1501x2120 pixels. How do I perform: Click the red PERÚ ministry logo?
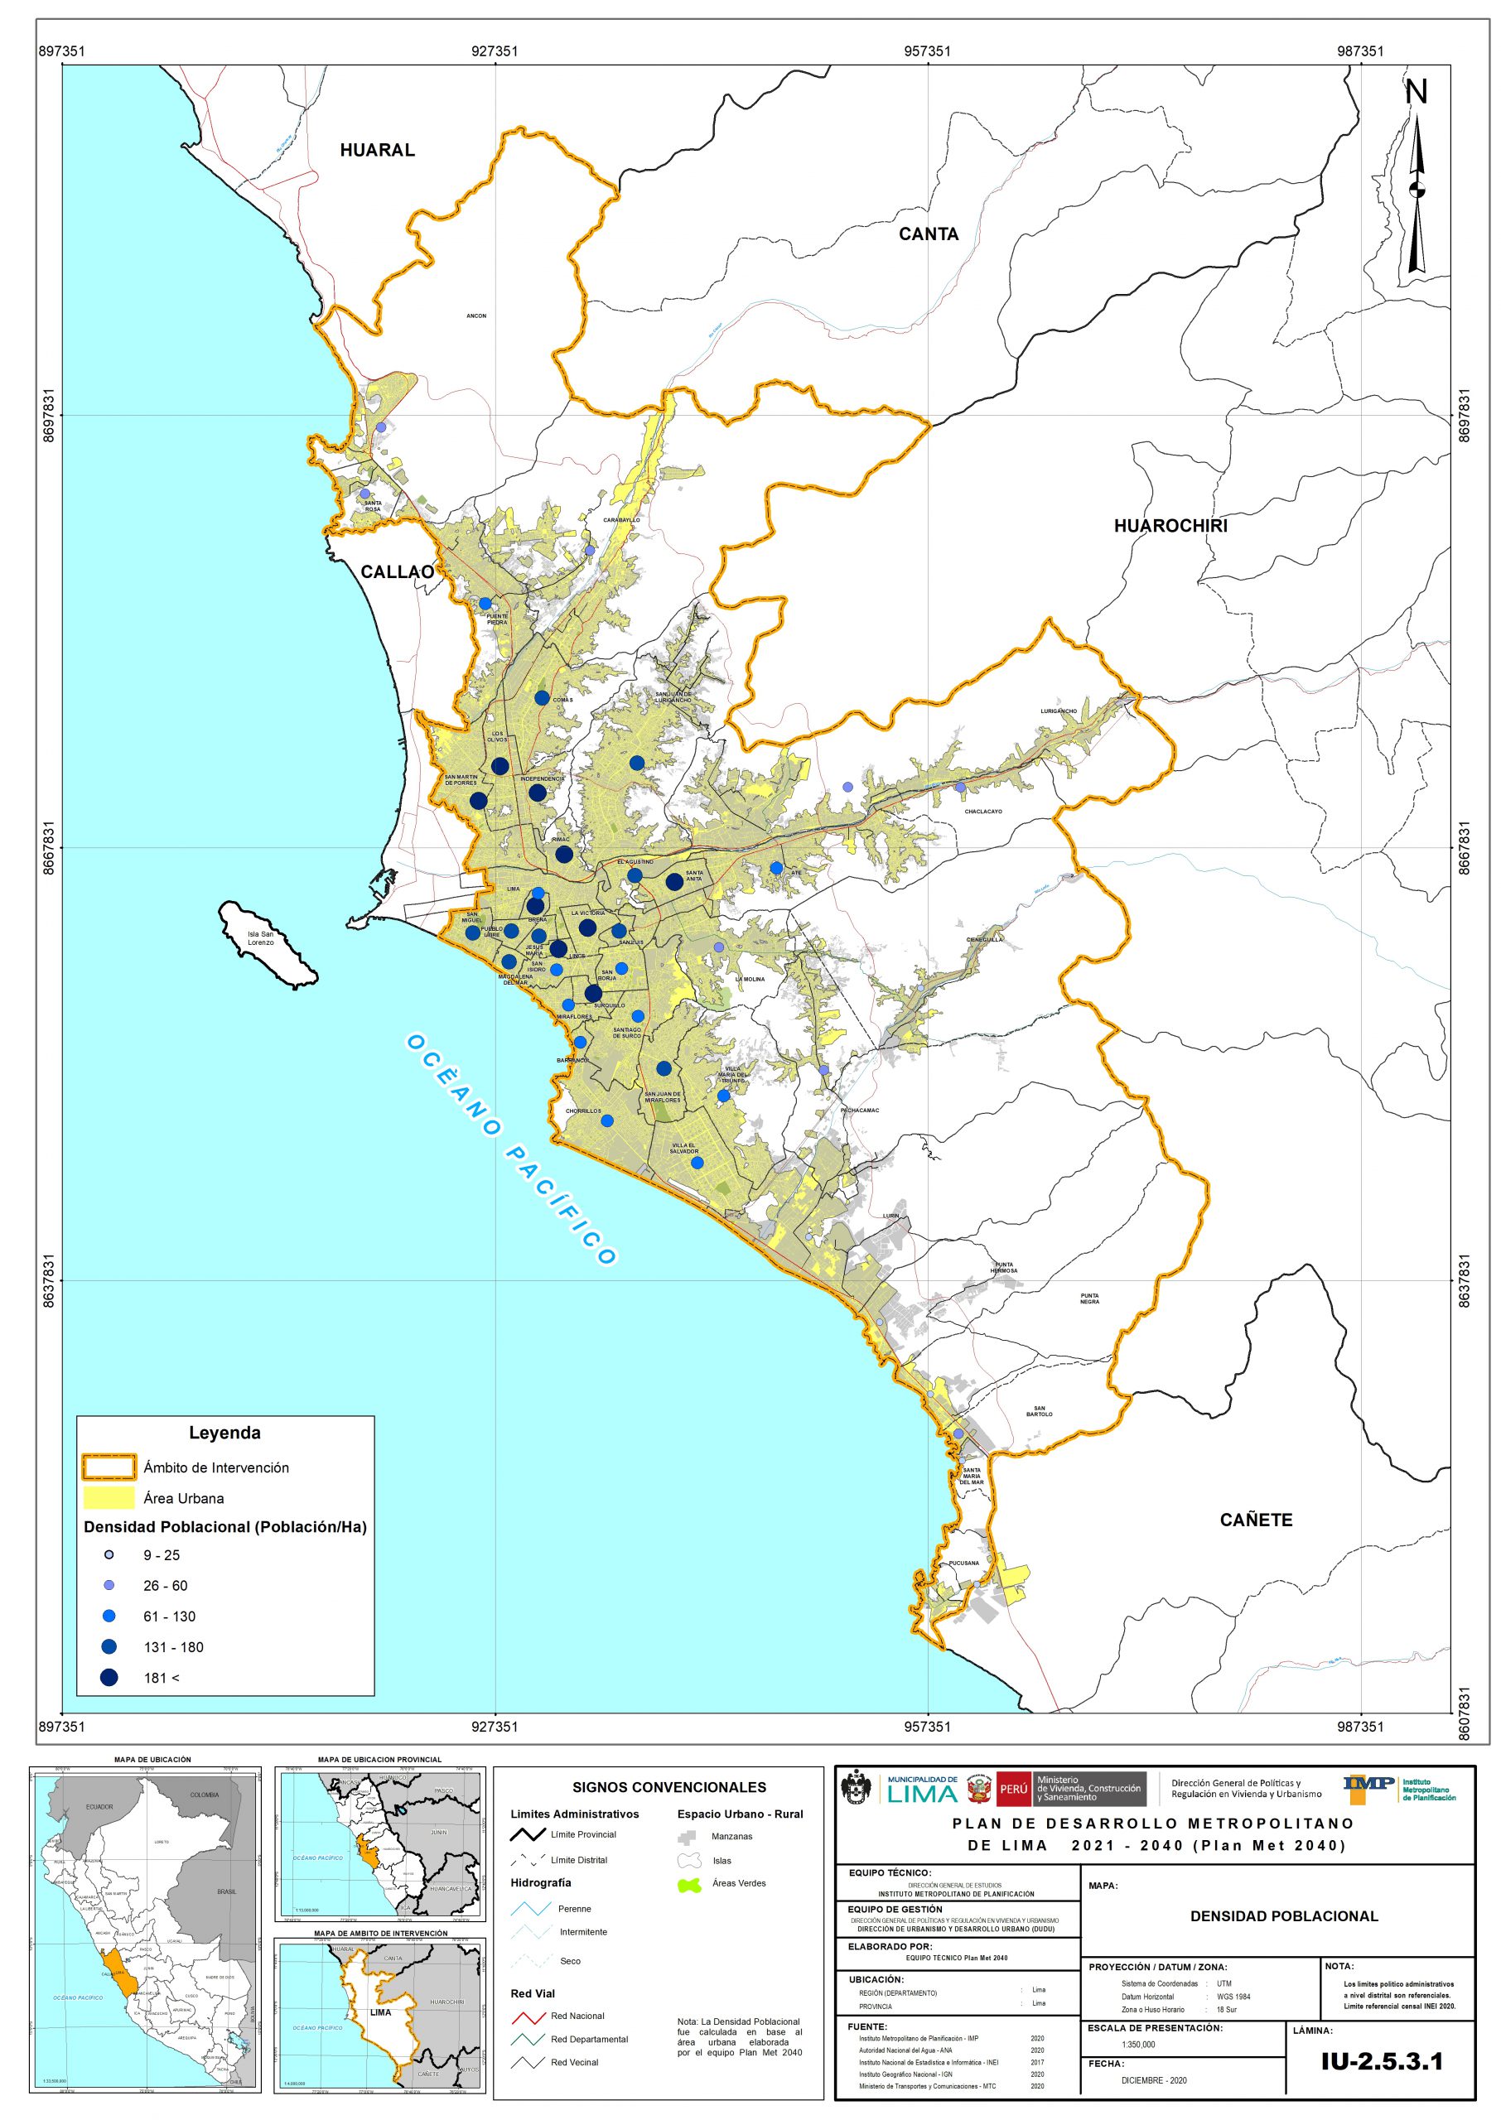pos(1013,1790)
